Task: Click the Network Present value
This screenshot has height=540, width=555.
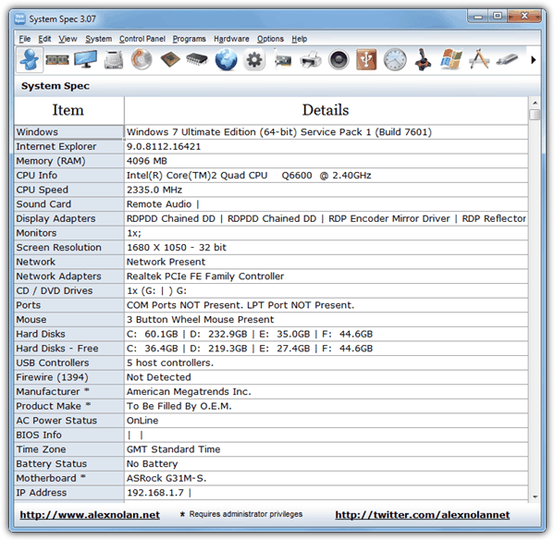Action: click(x=166, y=262)
